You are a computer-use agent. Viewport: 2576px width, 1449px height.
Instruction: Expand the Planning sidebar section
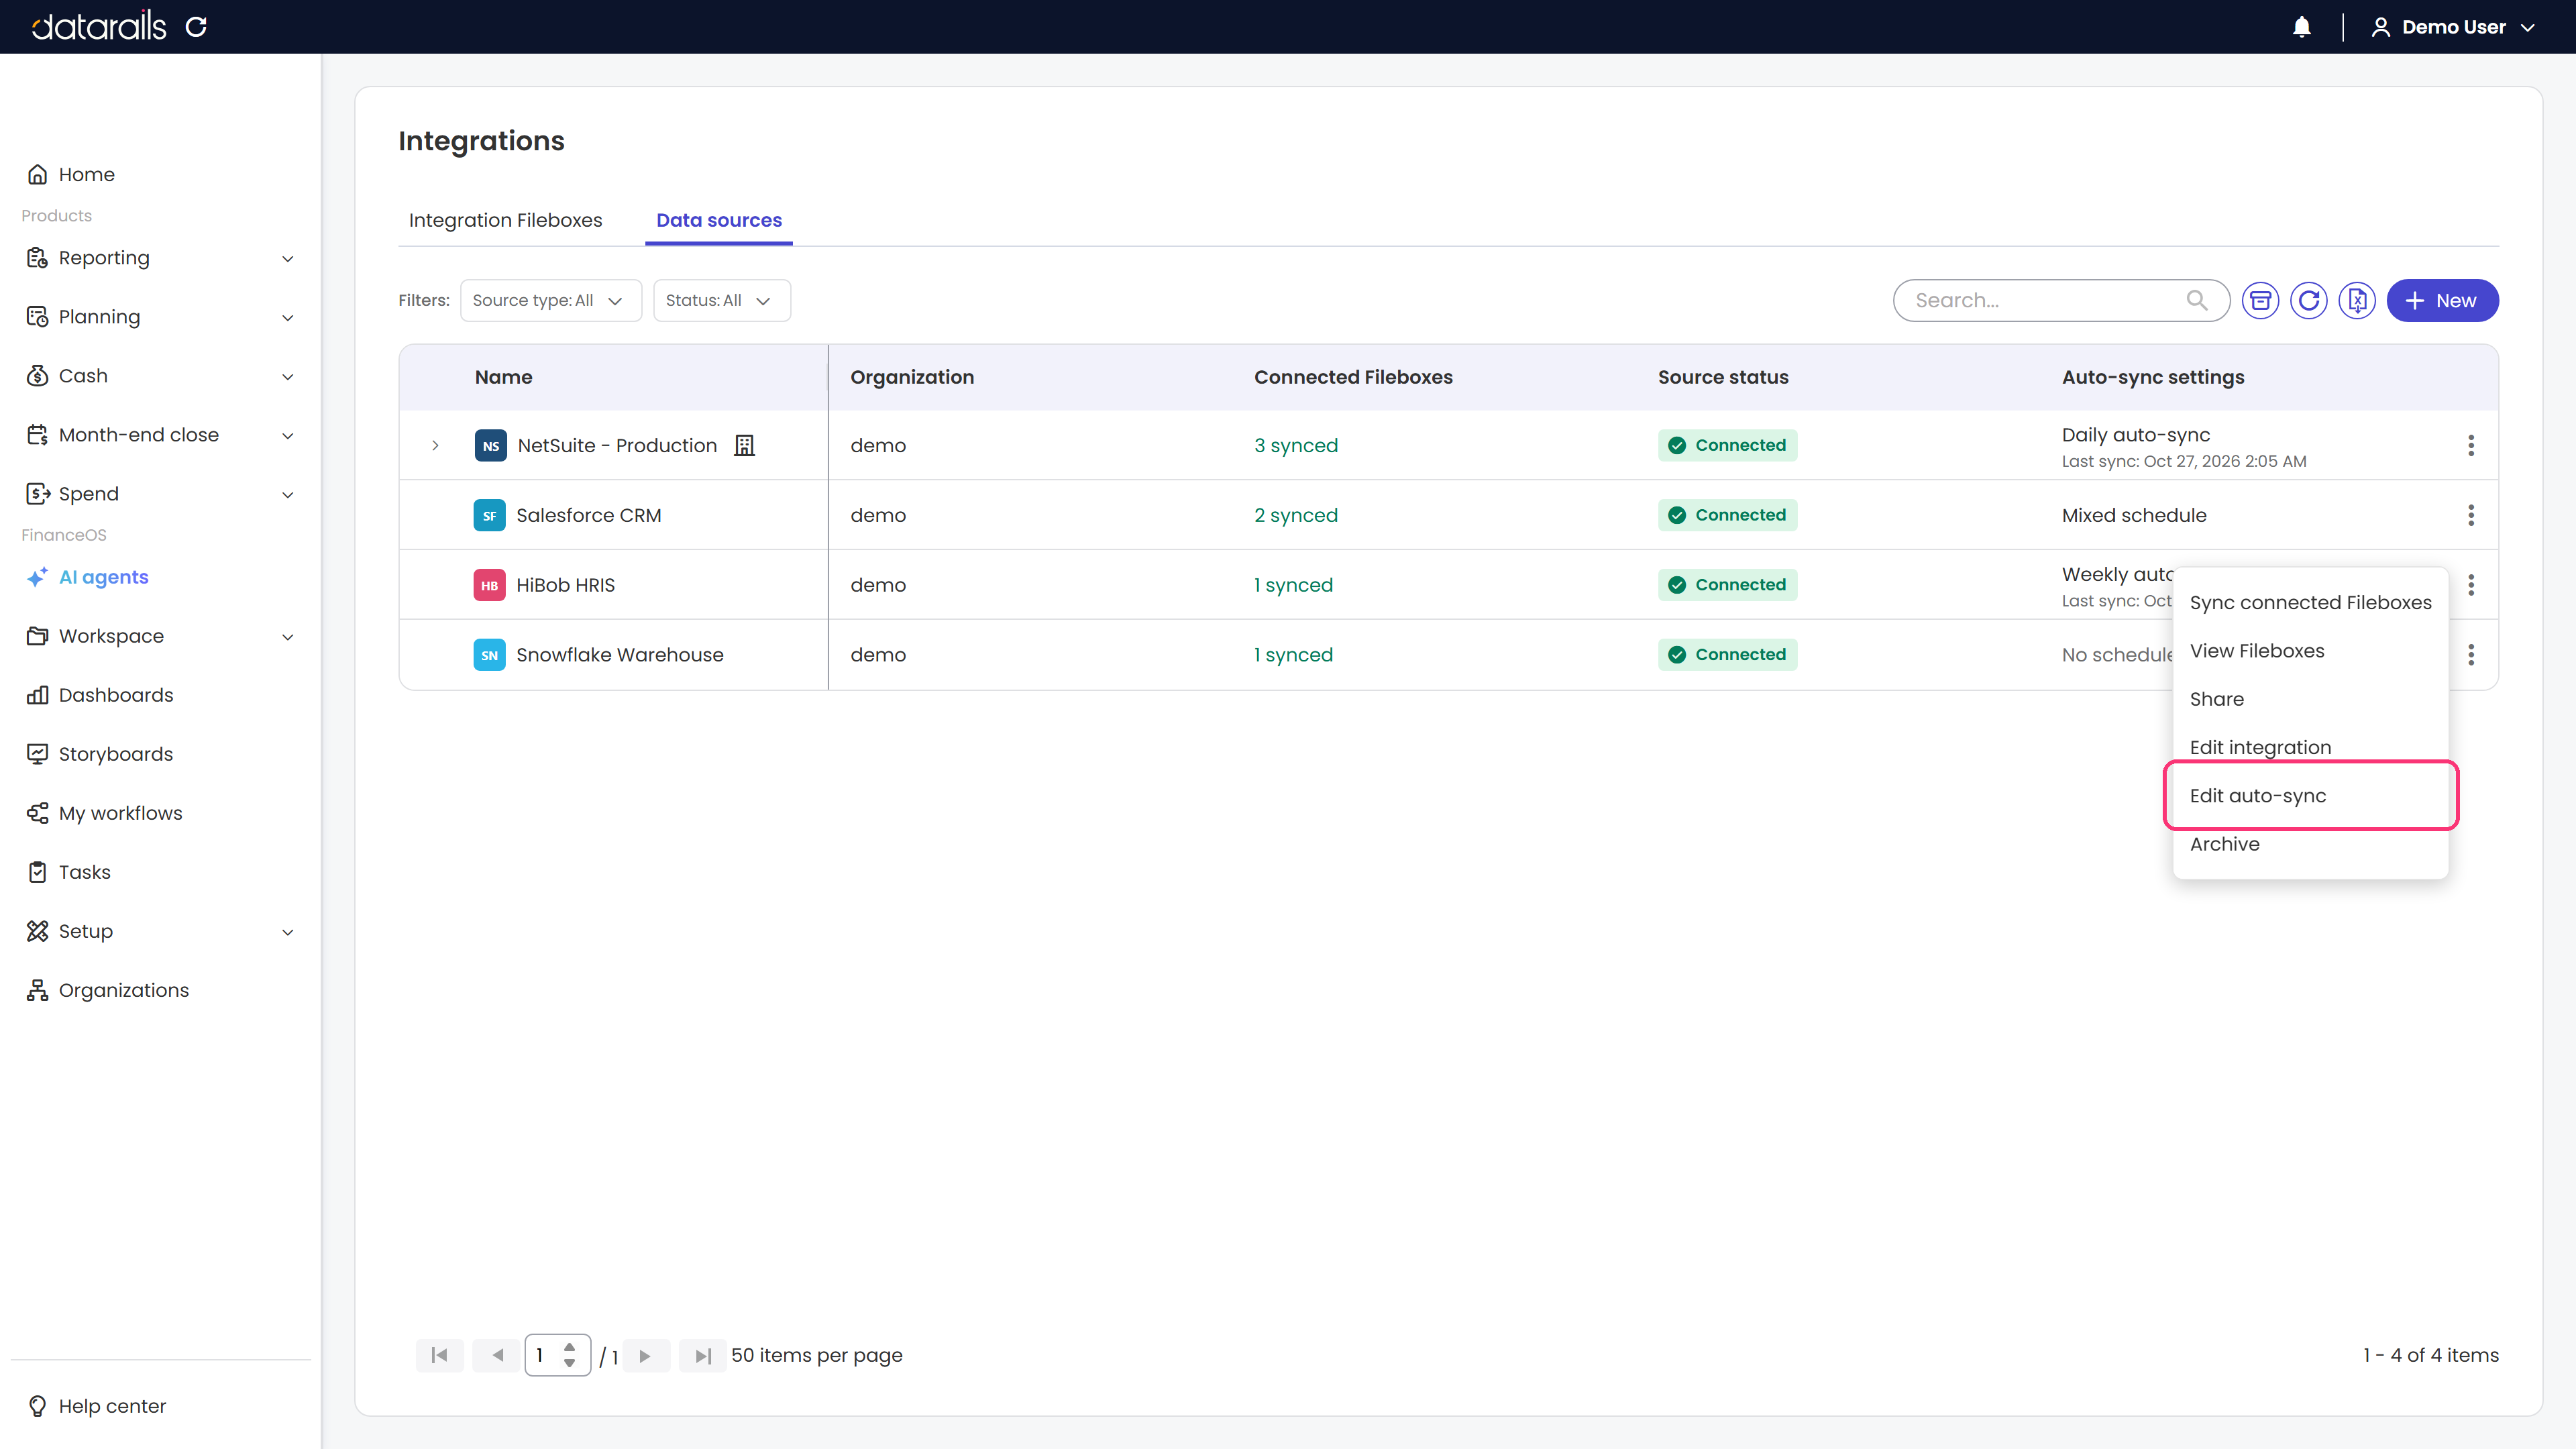(x=160, y=317)
